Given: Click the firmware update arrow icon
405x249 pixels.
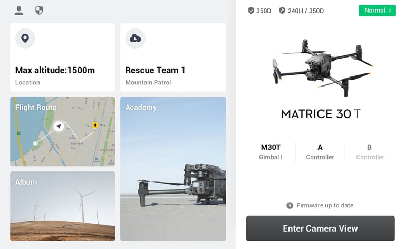Looking at the screenshot, I should pyautogui.click(x=290, y=206).
